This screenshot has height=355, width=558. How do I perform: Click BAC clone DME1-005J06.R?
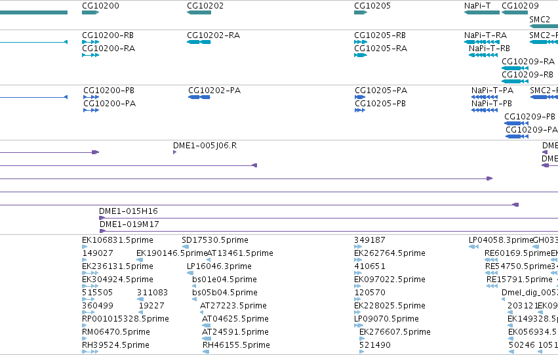tap(205, 146)
